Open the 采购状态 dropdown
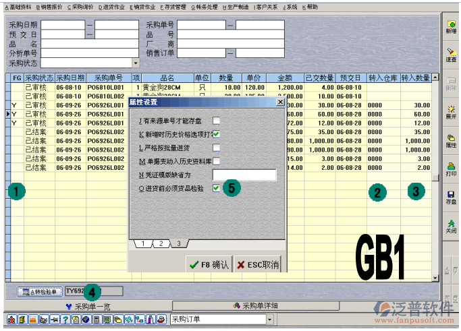The height and width of the screenshot is (331, 461). [x=136, y=63]
